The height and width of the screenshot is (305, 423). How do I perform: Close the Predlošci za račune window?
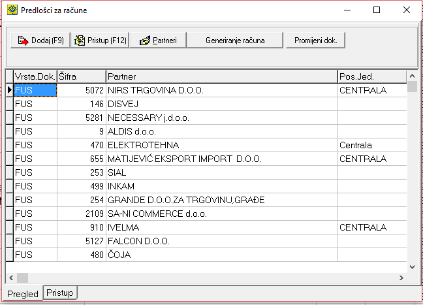click(x=407, y=10)
